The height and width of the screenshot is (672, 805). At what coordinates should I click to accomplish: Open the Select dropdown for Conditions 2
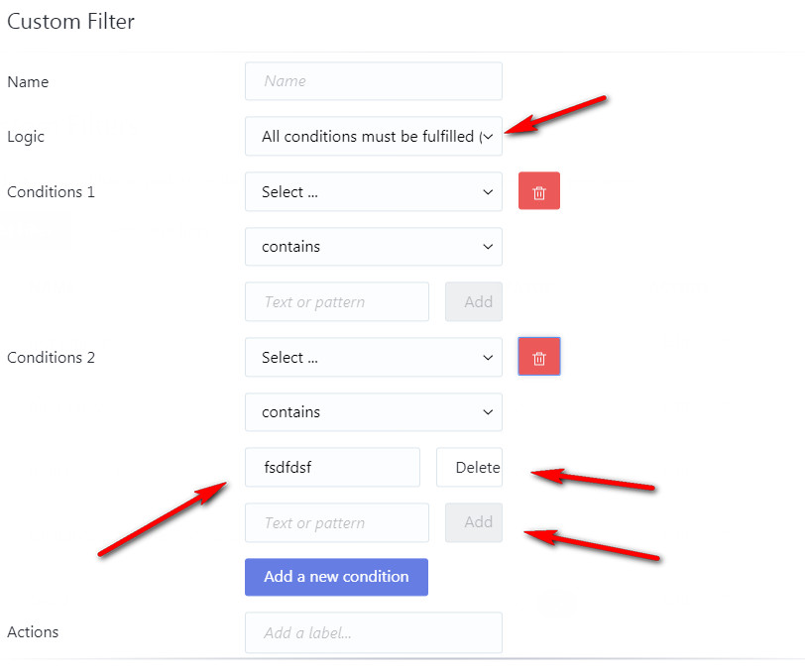pyautogui.click(x=373, y=357)
